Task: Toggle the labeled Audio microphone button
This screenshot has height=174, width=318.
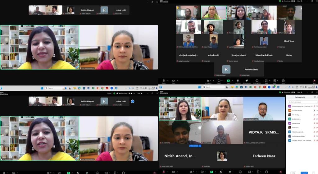Action: [164, 81]
